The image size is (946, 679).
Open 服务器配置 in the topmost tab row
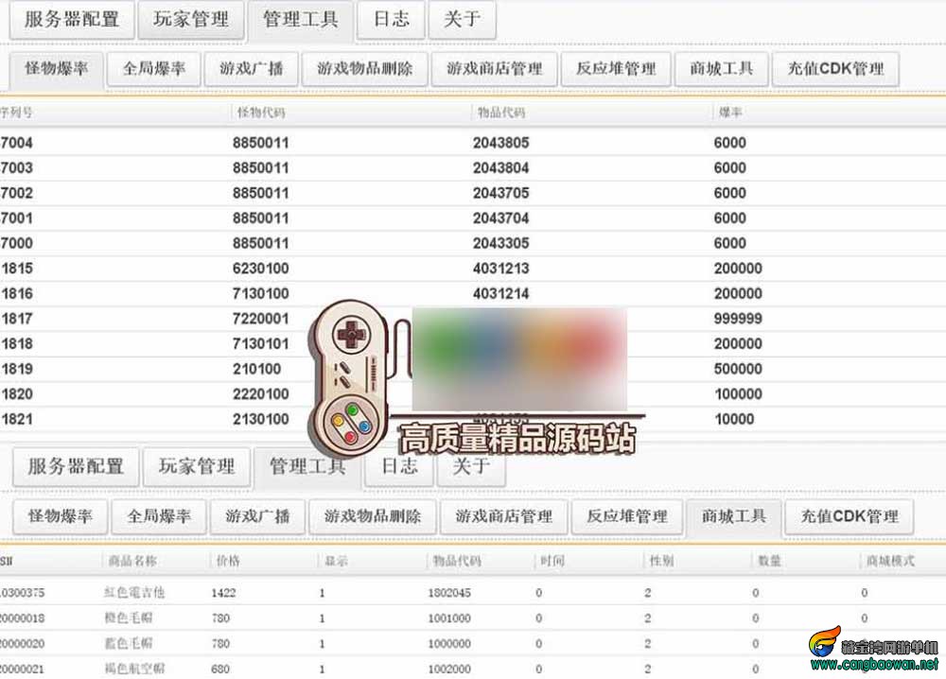72,19
